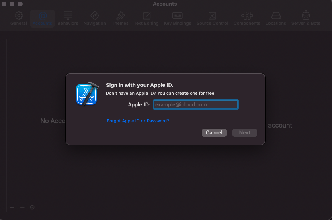This screenshot has width=332, height=220.
Task: Close the Accounts window
Action: [x=4, y=4]
